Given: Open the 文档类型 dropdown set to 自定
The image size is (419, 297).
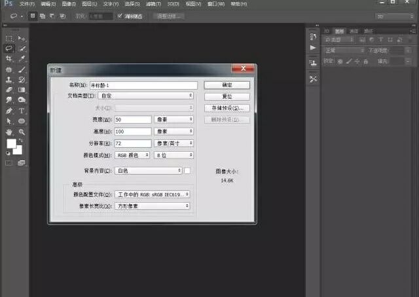Looking at the screenshot, I should pos(154,96).
